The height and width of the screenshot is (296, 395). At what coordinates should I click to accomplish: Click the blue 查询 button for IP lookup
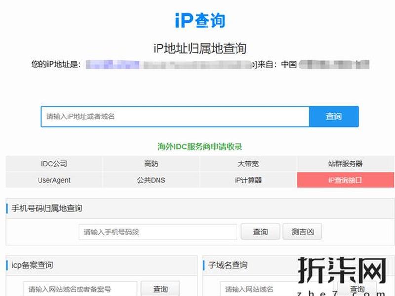(334, 116)
